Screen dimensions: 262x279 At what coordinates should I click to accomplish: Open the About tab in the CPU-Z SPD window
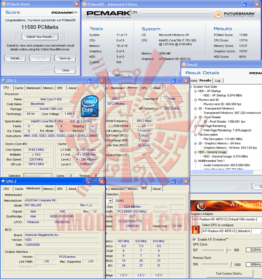[157, 189]
